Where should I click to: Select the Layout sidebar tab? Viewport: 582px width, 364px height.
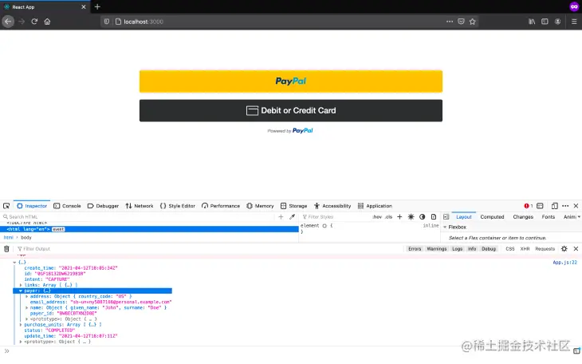click(463, 217)
